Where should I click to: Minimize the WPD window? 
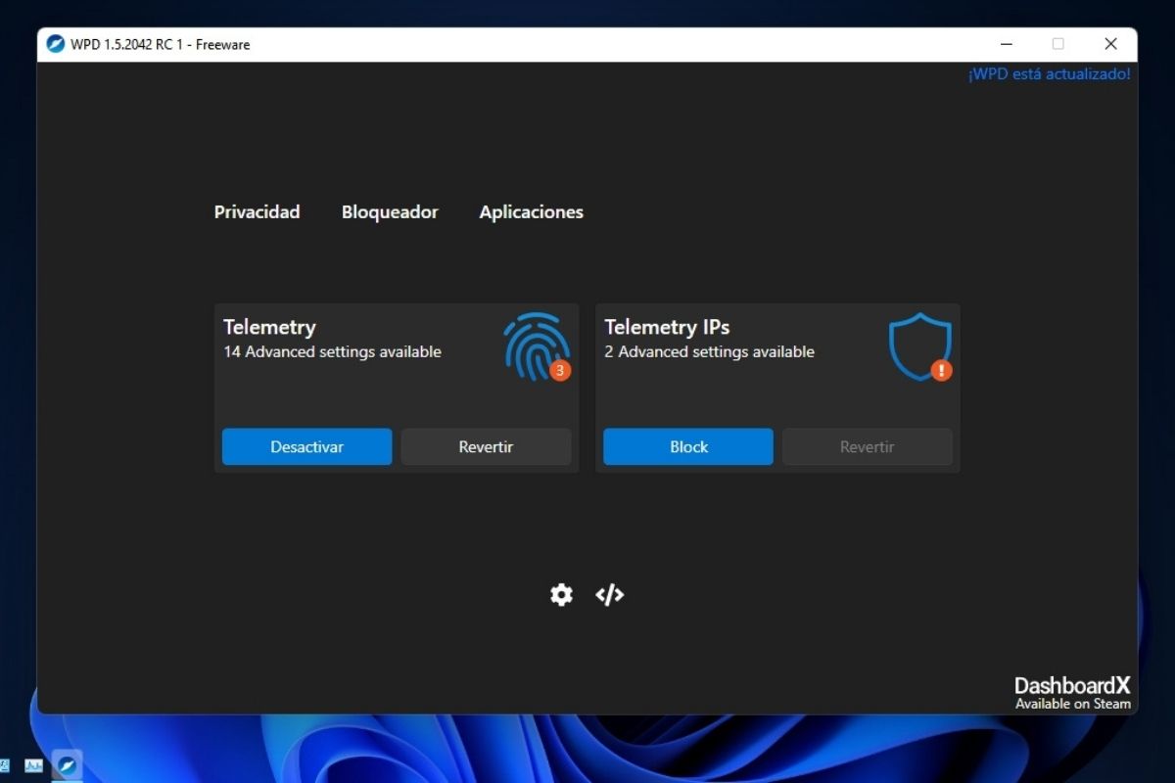click(x=1006, y=44)
